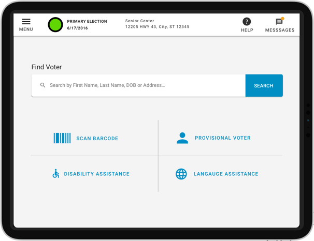Viewport: 314px width, 241px height.
Task: Tap the barcode scanner icon
Action: pyautogui.click(x=62, y=138)
